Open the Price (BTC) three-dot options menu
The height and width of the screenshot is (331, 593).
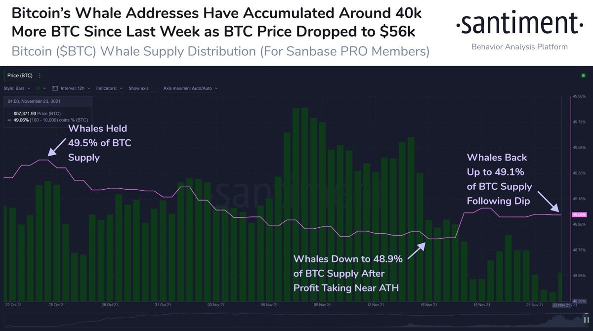(40, 76)
